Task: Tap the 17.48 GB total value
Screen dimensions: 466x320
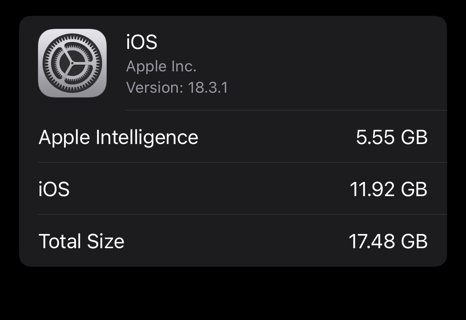Action: click(x=389, y=241)
